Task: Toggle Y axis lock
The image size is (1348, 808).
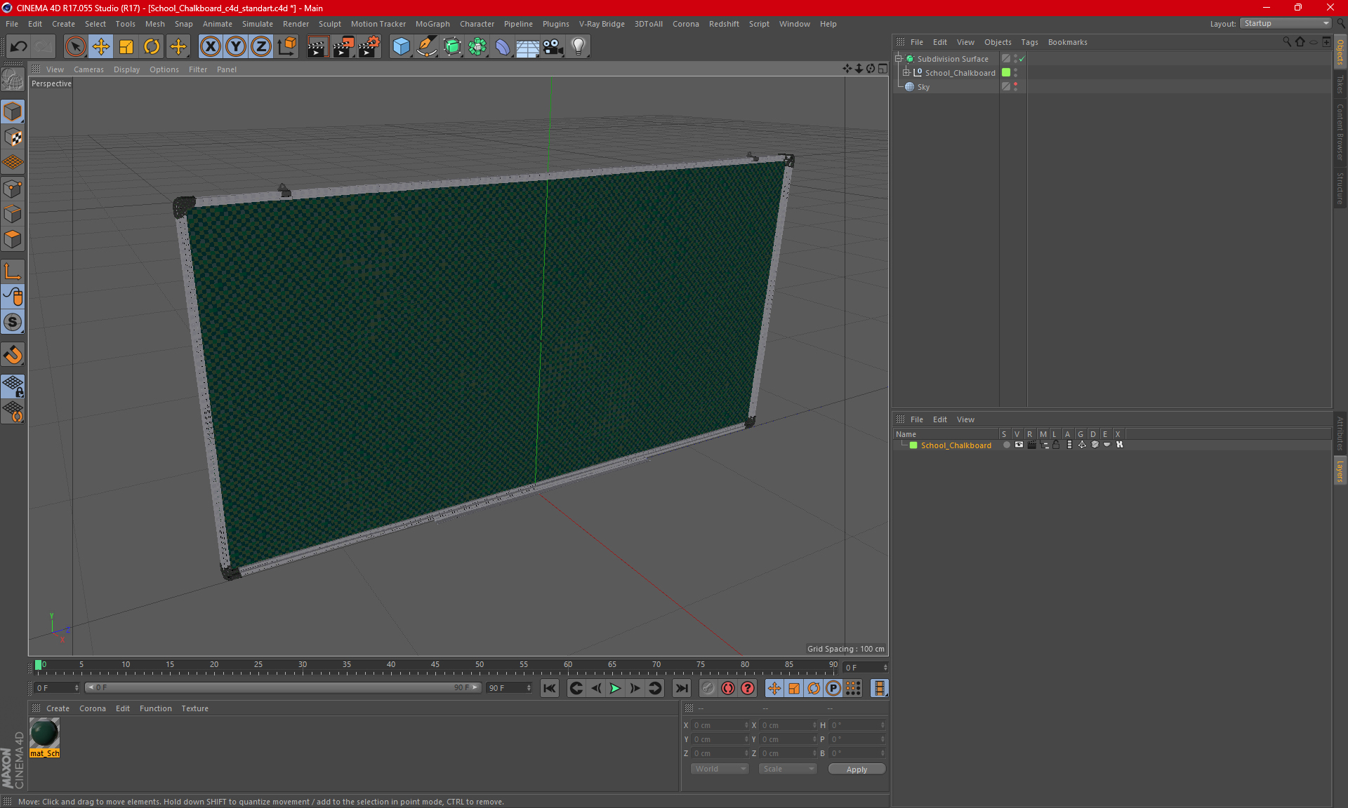Action: [236, 46]
